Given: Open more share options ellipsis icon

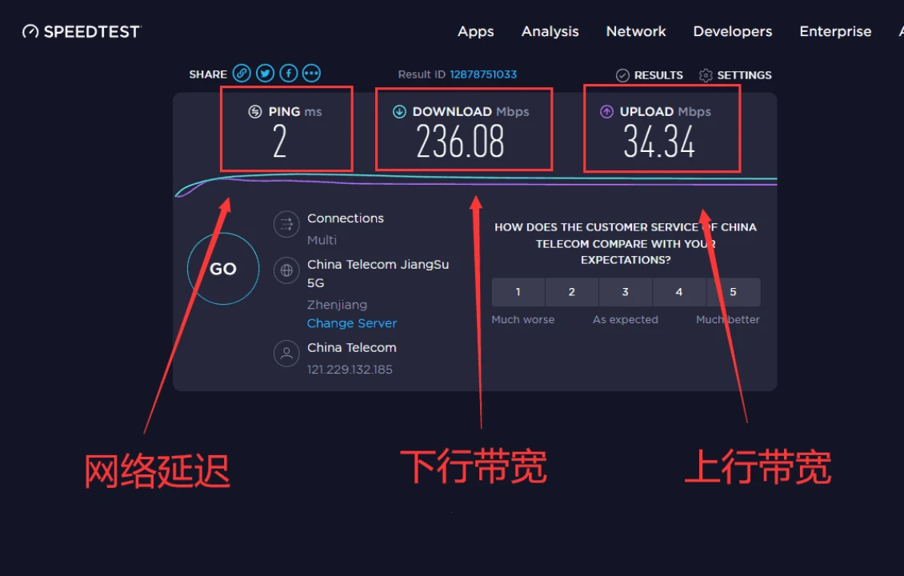Looking at the screenshot, I should pos(311,74).
